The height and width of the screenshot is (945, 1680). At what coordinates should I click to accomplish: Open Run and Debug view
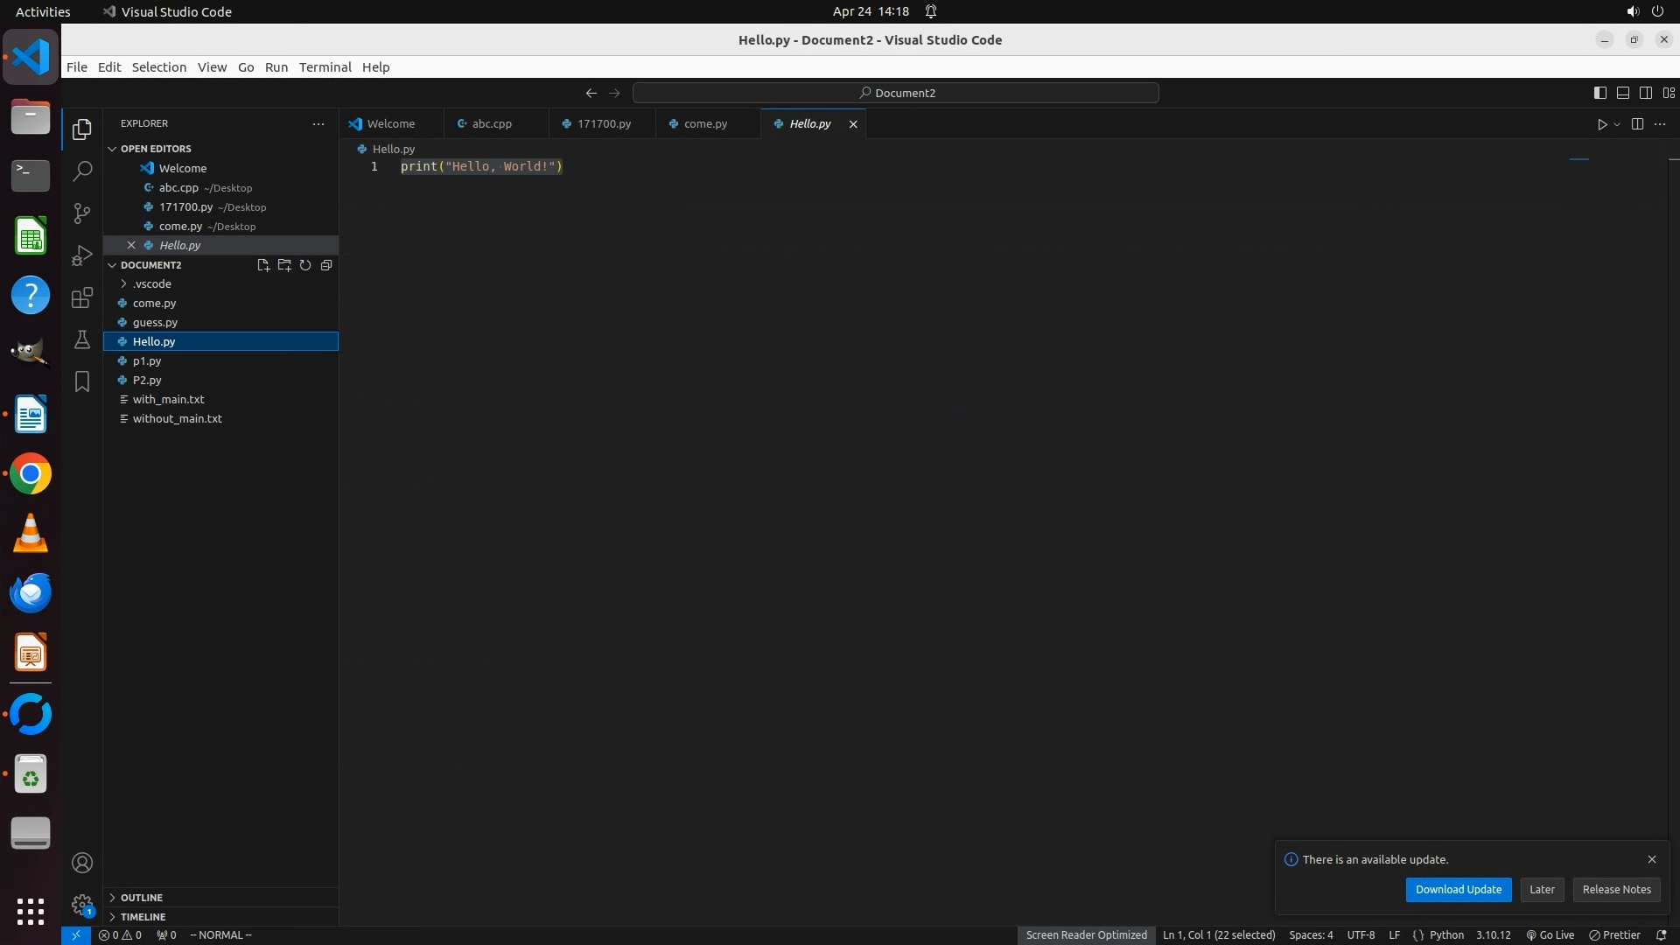(x=82, y=255)
